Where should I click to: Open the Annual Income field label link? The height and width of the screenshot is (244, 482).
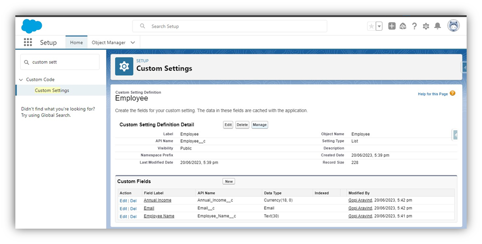(157, 200)
